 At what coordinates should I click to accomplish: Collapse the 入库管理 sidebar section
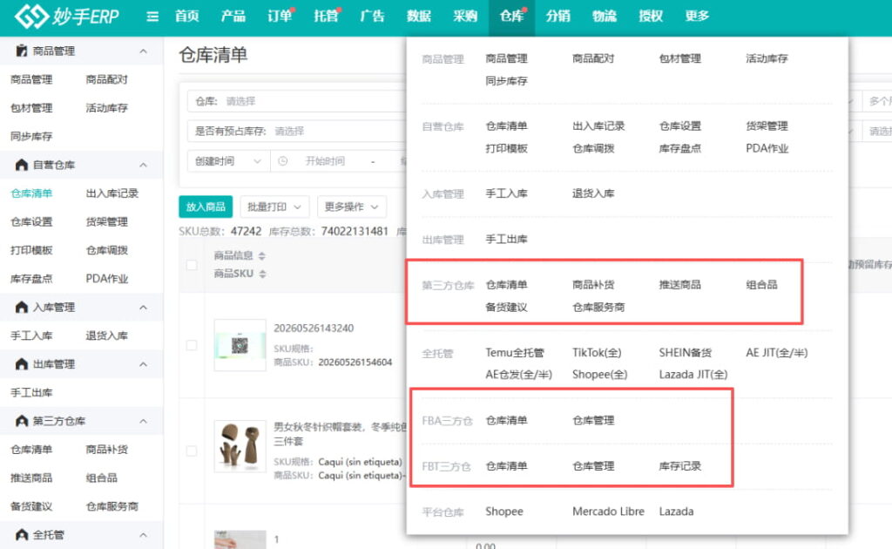(144, 308)
